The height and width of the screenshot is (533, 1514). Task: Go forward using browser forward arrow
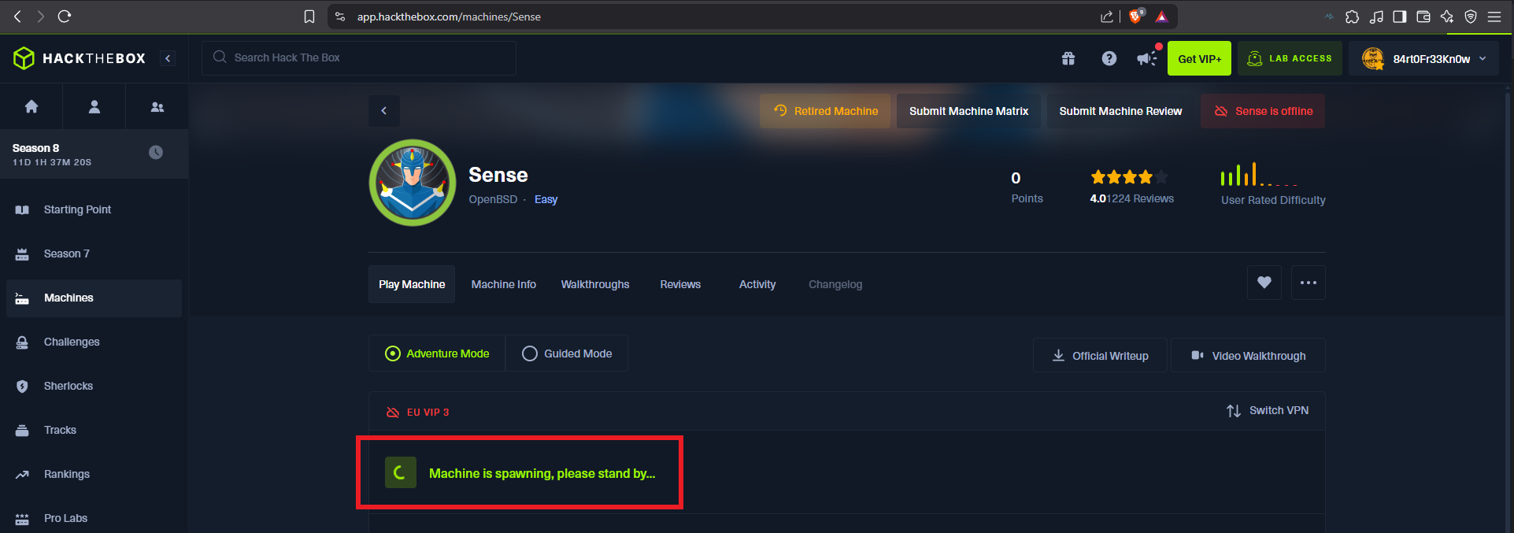(x=40, y=16)
